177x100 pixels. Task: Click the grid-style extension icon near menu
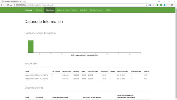172,5
